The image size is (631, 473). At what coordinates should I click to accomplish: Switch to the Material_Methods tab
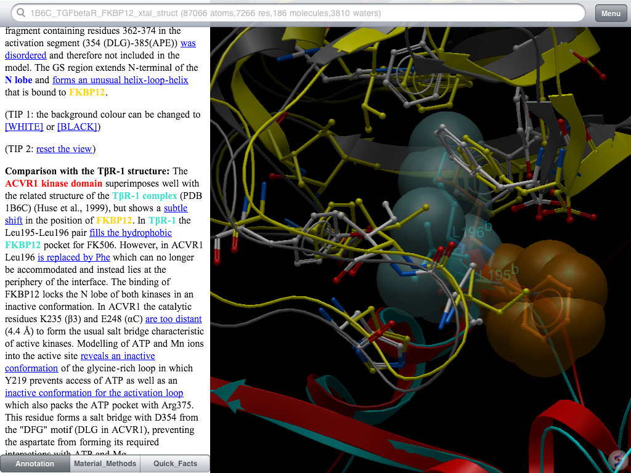click(x=105, y=464)
